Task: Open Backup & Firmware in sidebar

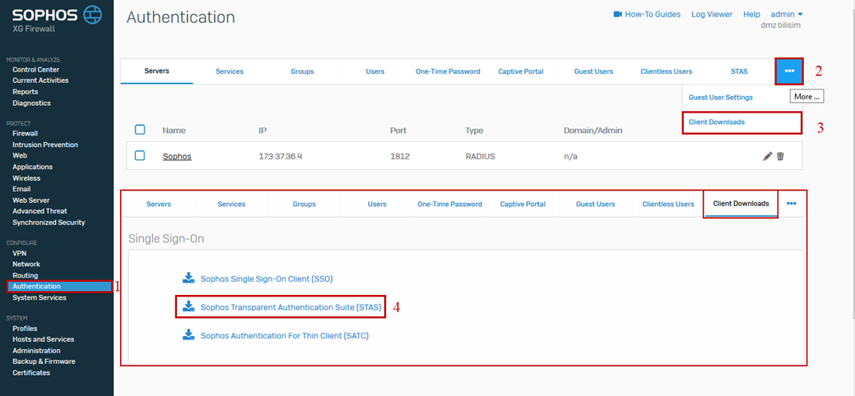Action: (x=44, y=361)
